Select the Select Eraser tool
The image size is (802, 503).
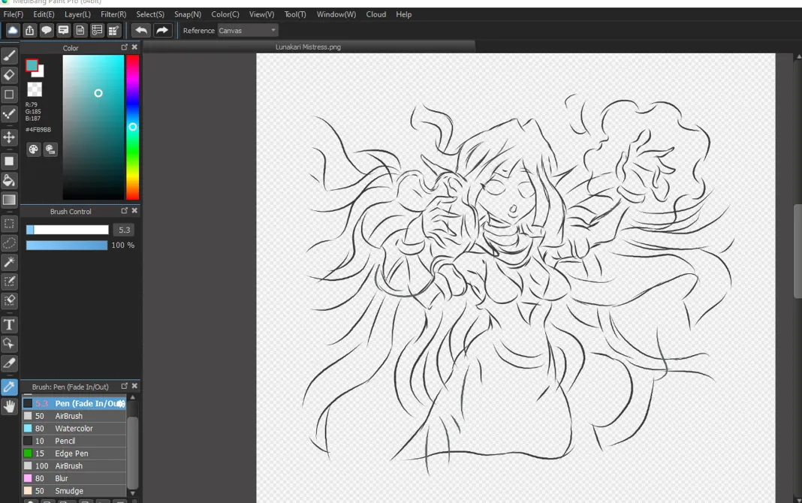[x=9, y=300]
